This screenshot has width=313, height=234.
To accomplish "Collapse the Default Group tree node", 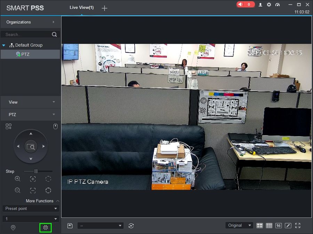I will point(3,45).
